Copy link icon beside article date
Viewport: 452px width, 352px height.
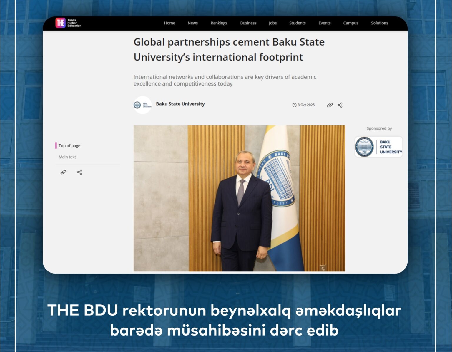click(330, 105)
